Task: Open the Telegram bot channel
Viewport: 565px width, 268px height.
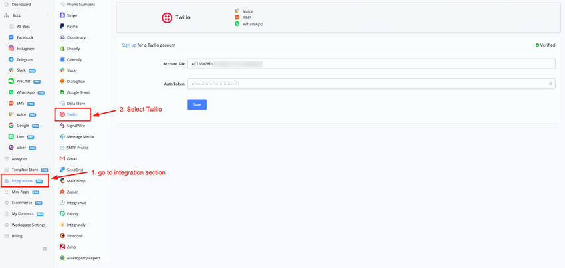Action: 21,59
